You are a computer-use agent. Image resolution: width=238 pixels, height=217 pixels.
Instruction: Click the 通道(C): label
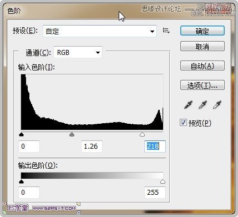pyautogui.click(x=38, y=53)
